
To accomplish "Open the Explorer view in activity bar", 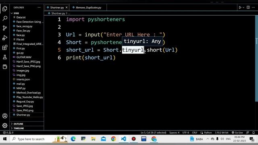I will tap(5, 8).
